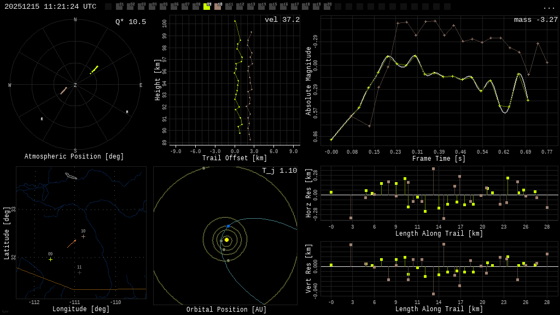Select the yellow station 09 indicator

point(207,7)
